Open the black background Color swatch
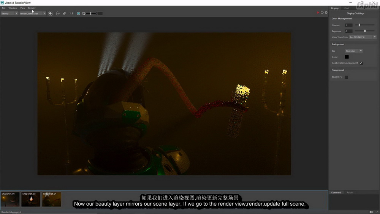 (x=347, y=57)
